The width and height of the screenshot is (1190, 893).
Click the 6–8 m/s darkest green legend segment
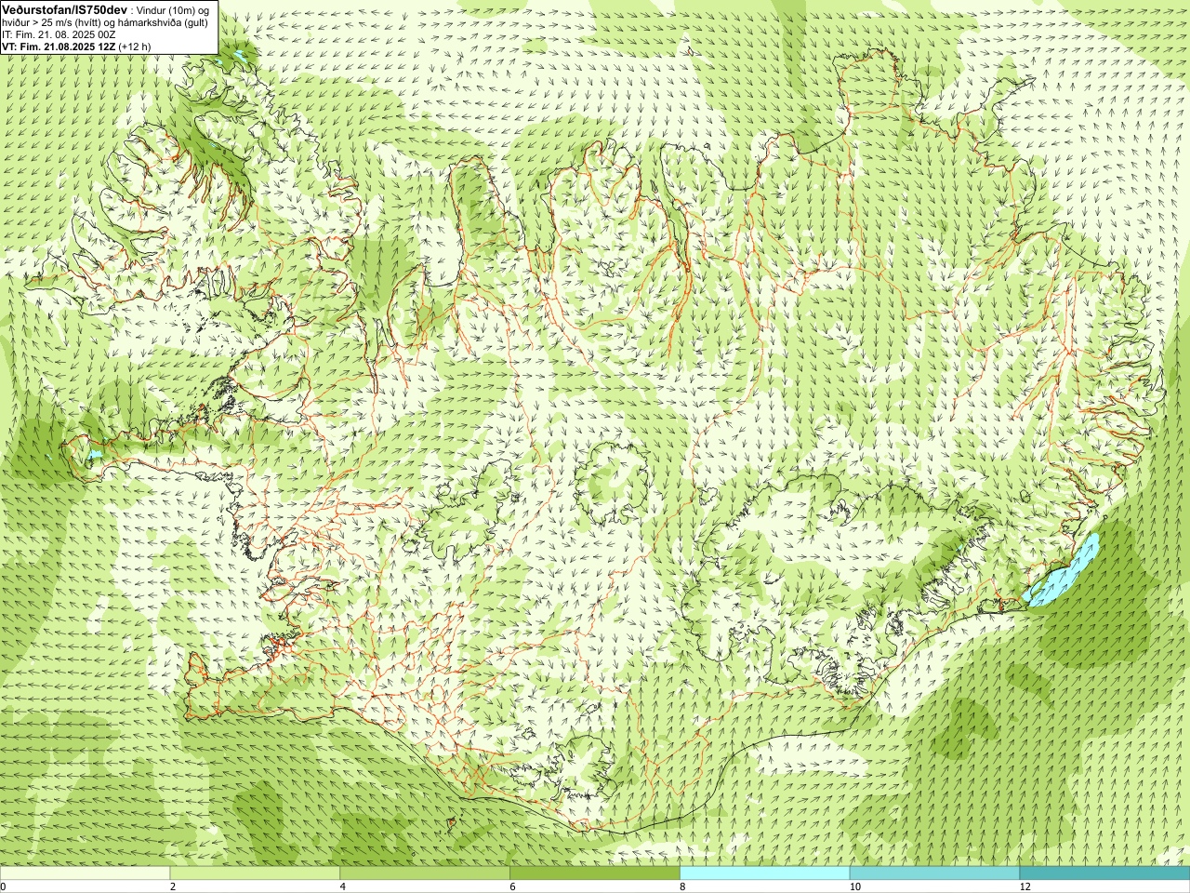click(595, 873)
